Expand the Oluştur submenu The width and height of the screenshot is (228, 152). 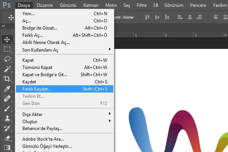[64, 121]
